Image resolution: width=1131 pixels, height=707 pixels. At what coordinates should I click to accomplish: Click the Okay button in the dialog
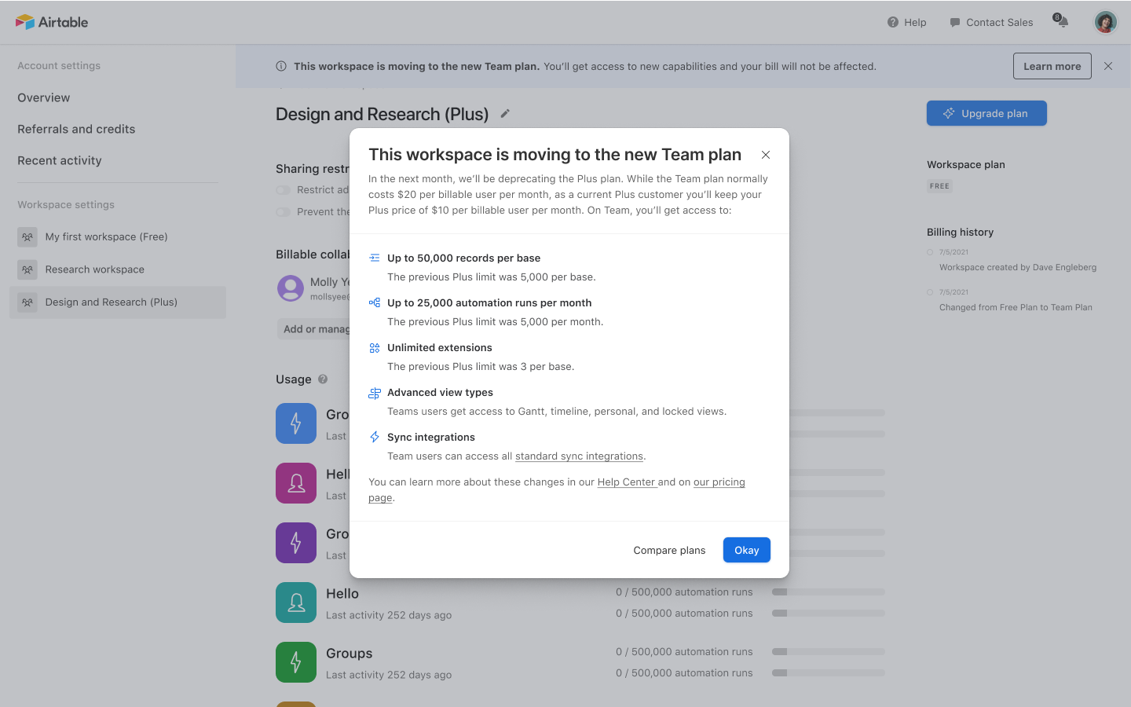pos(746,550)
